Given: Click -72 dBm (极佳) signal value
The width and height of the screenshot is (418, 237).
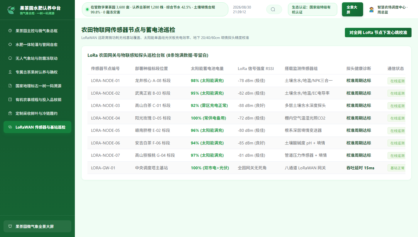Looking at the screenshot, I should pyautogui.click(x=251, y=118).
